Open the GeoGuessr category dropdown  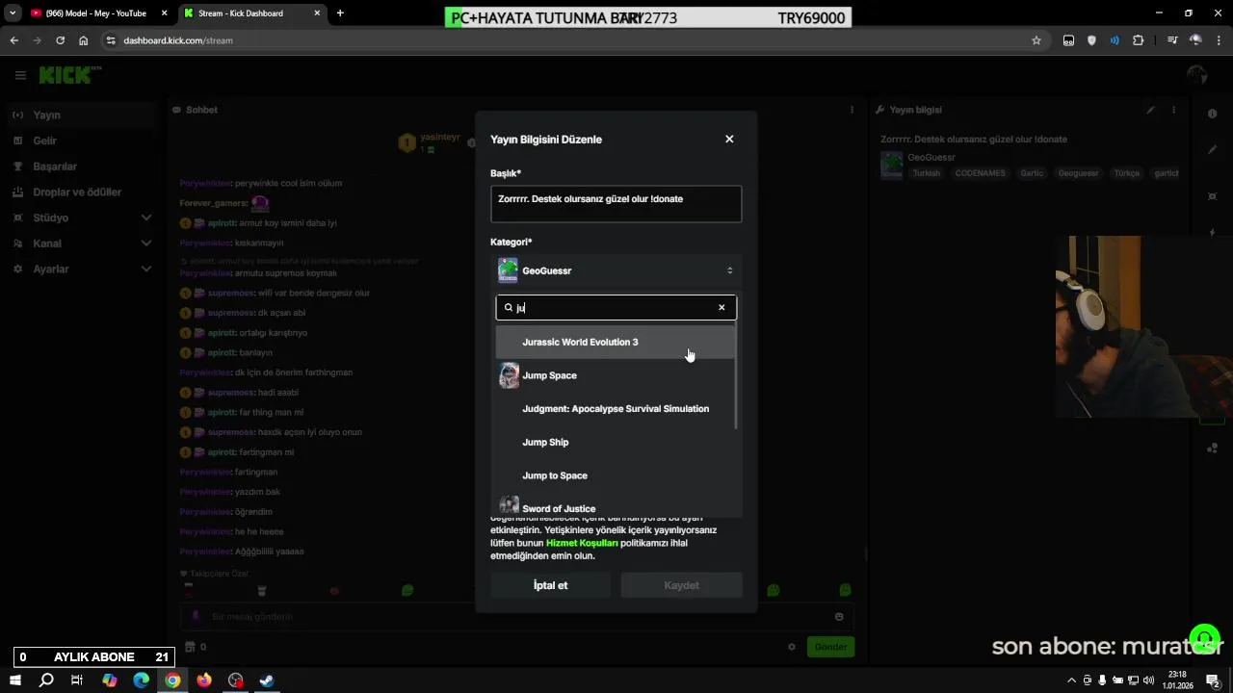616,270
